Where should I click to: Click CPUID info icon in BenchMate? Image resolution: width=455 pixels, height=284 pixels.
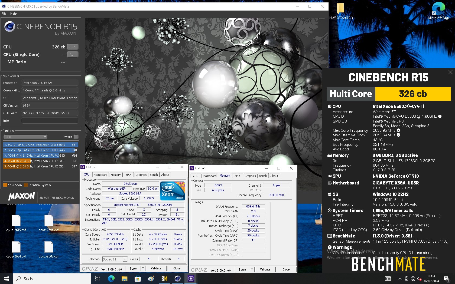pyautogui.click(x=440, y=116)
